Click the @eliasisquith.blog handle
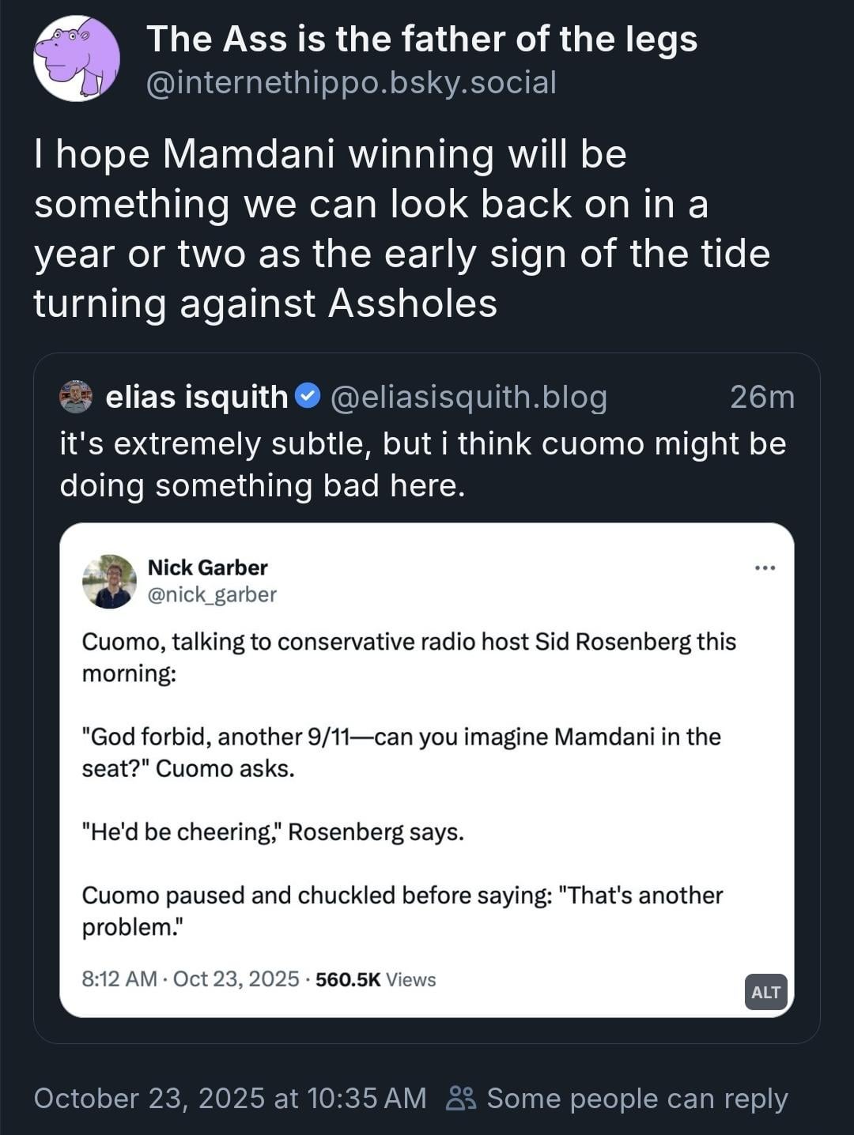Image resolution: width=854 pixels, height=1135 pixels. (468, 397)
